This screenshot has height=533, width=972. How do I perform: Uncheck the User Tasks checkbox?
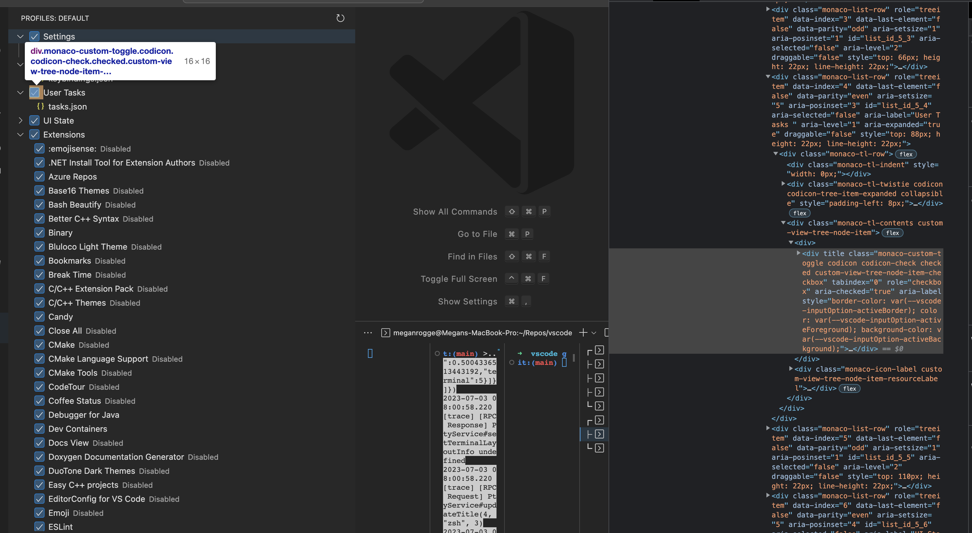[x=35, y=92]
